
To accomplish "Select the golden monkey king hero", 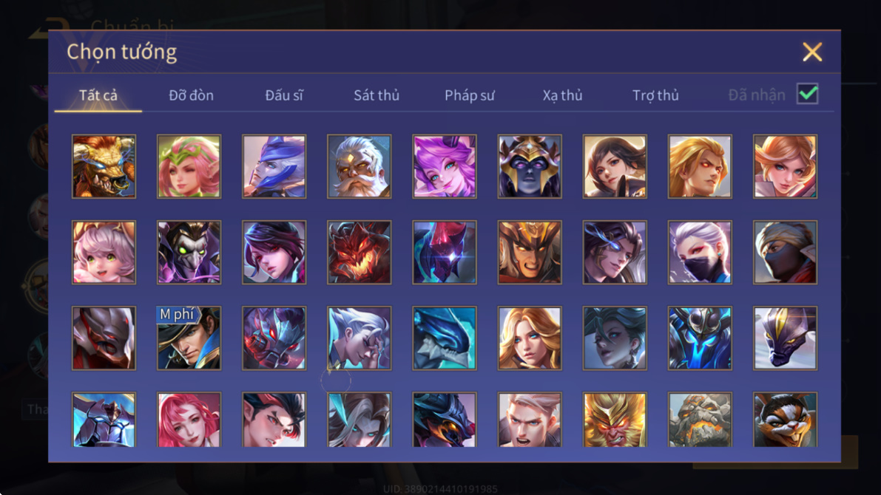I will (615, 420).
